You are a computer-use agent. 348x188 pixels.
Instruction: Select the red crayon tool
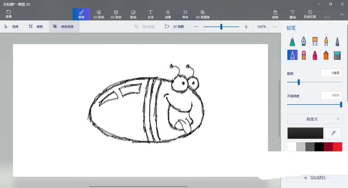(315, 55)
